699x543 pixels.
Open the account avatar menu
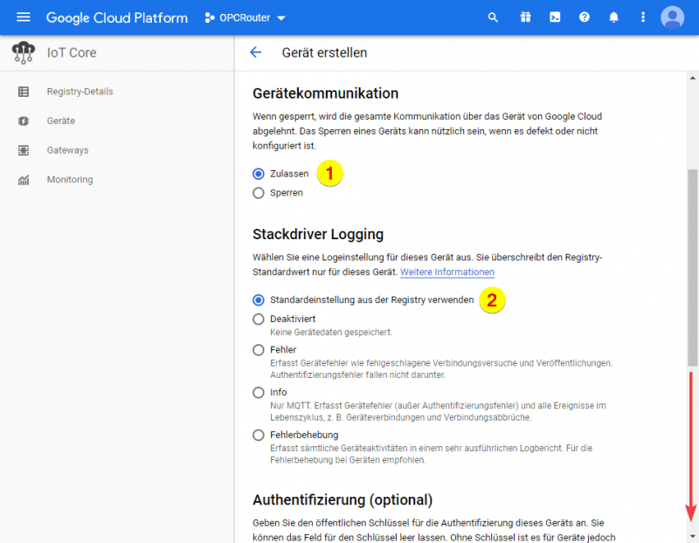point(672,17)
